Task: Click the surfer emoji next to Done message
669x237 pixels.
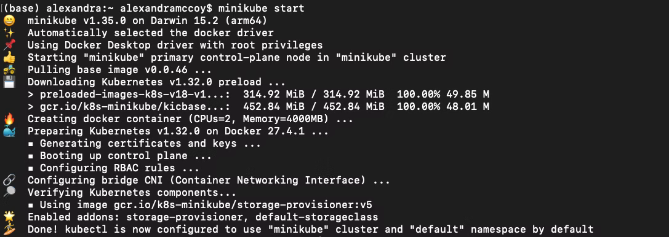Action: [9, 230]
